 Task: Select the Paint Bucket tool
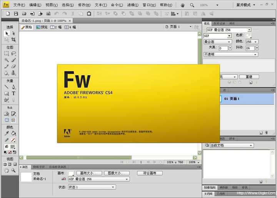tap(13, 134)
